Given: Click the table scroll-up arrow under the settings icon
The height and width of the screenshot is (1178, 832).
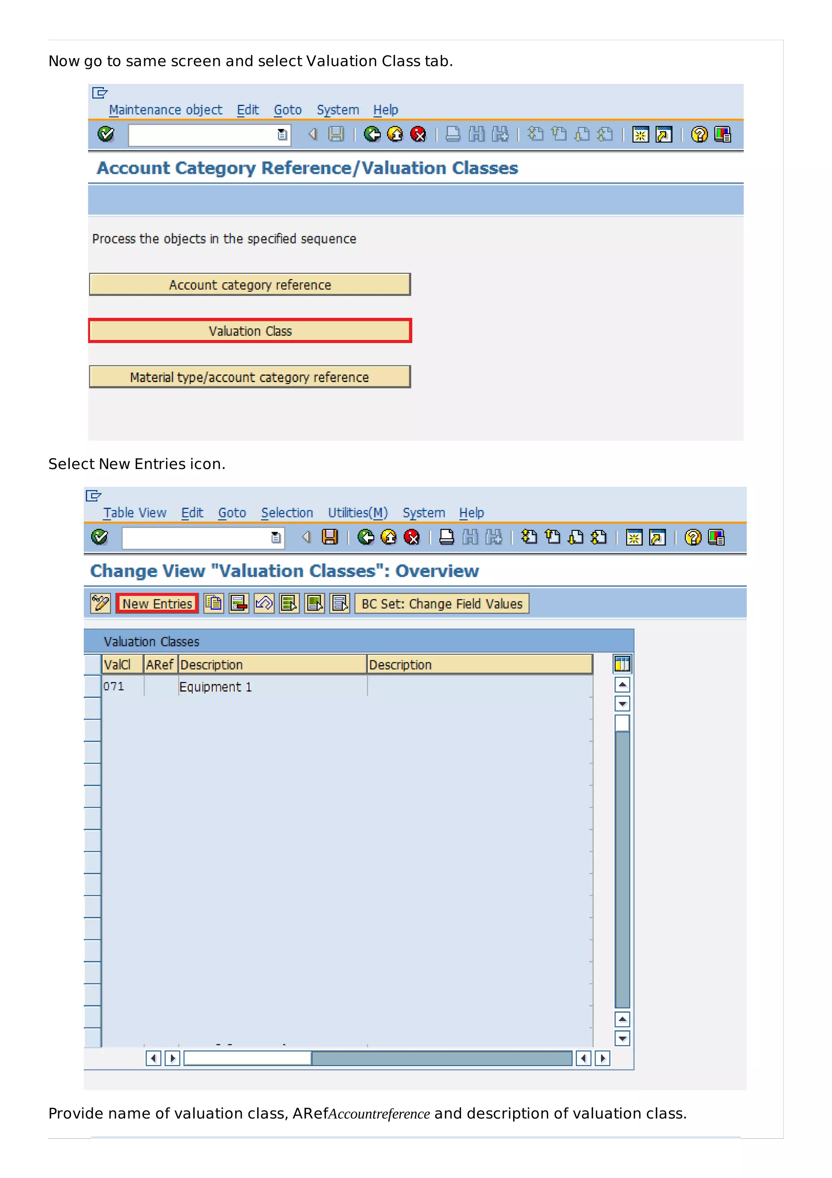Looking at the screenshot, I should tap(622, 685).
